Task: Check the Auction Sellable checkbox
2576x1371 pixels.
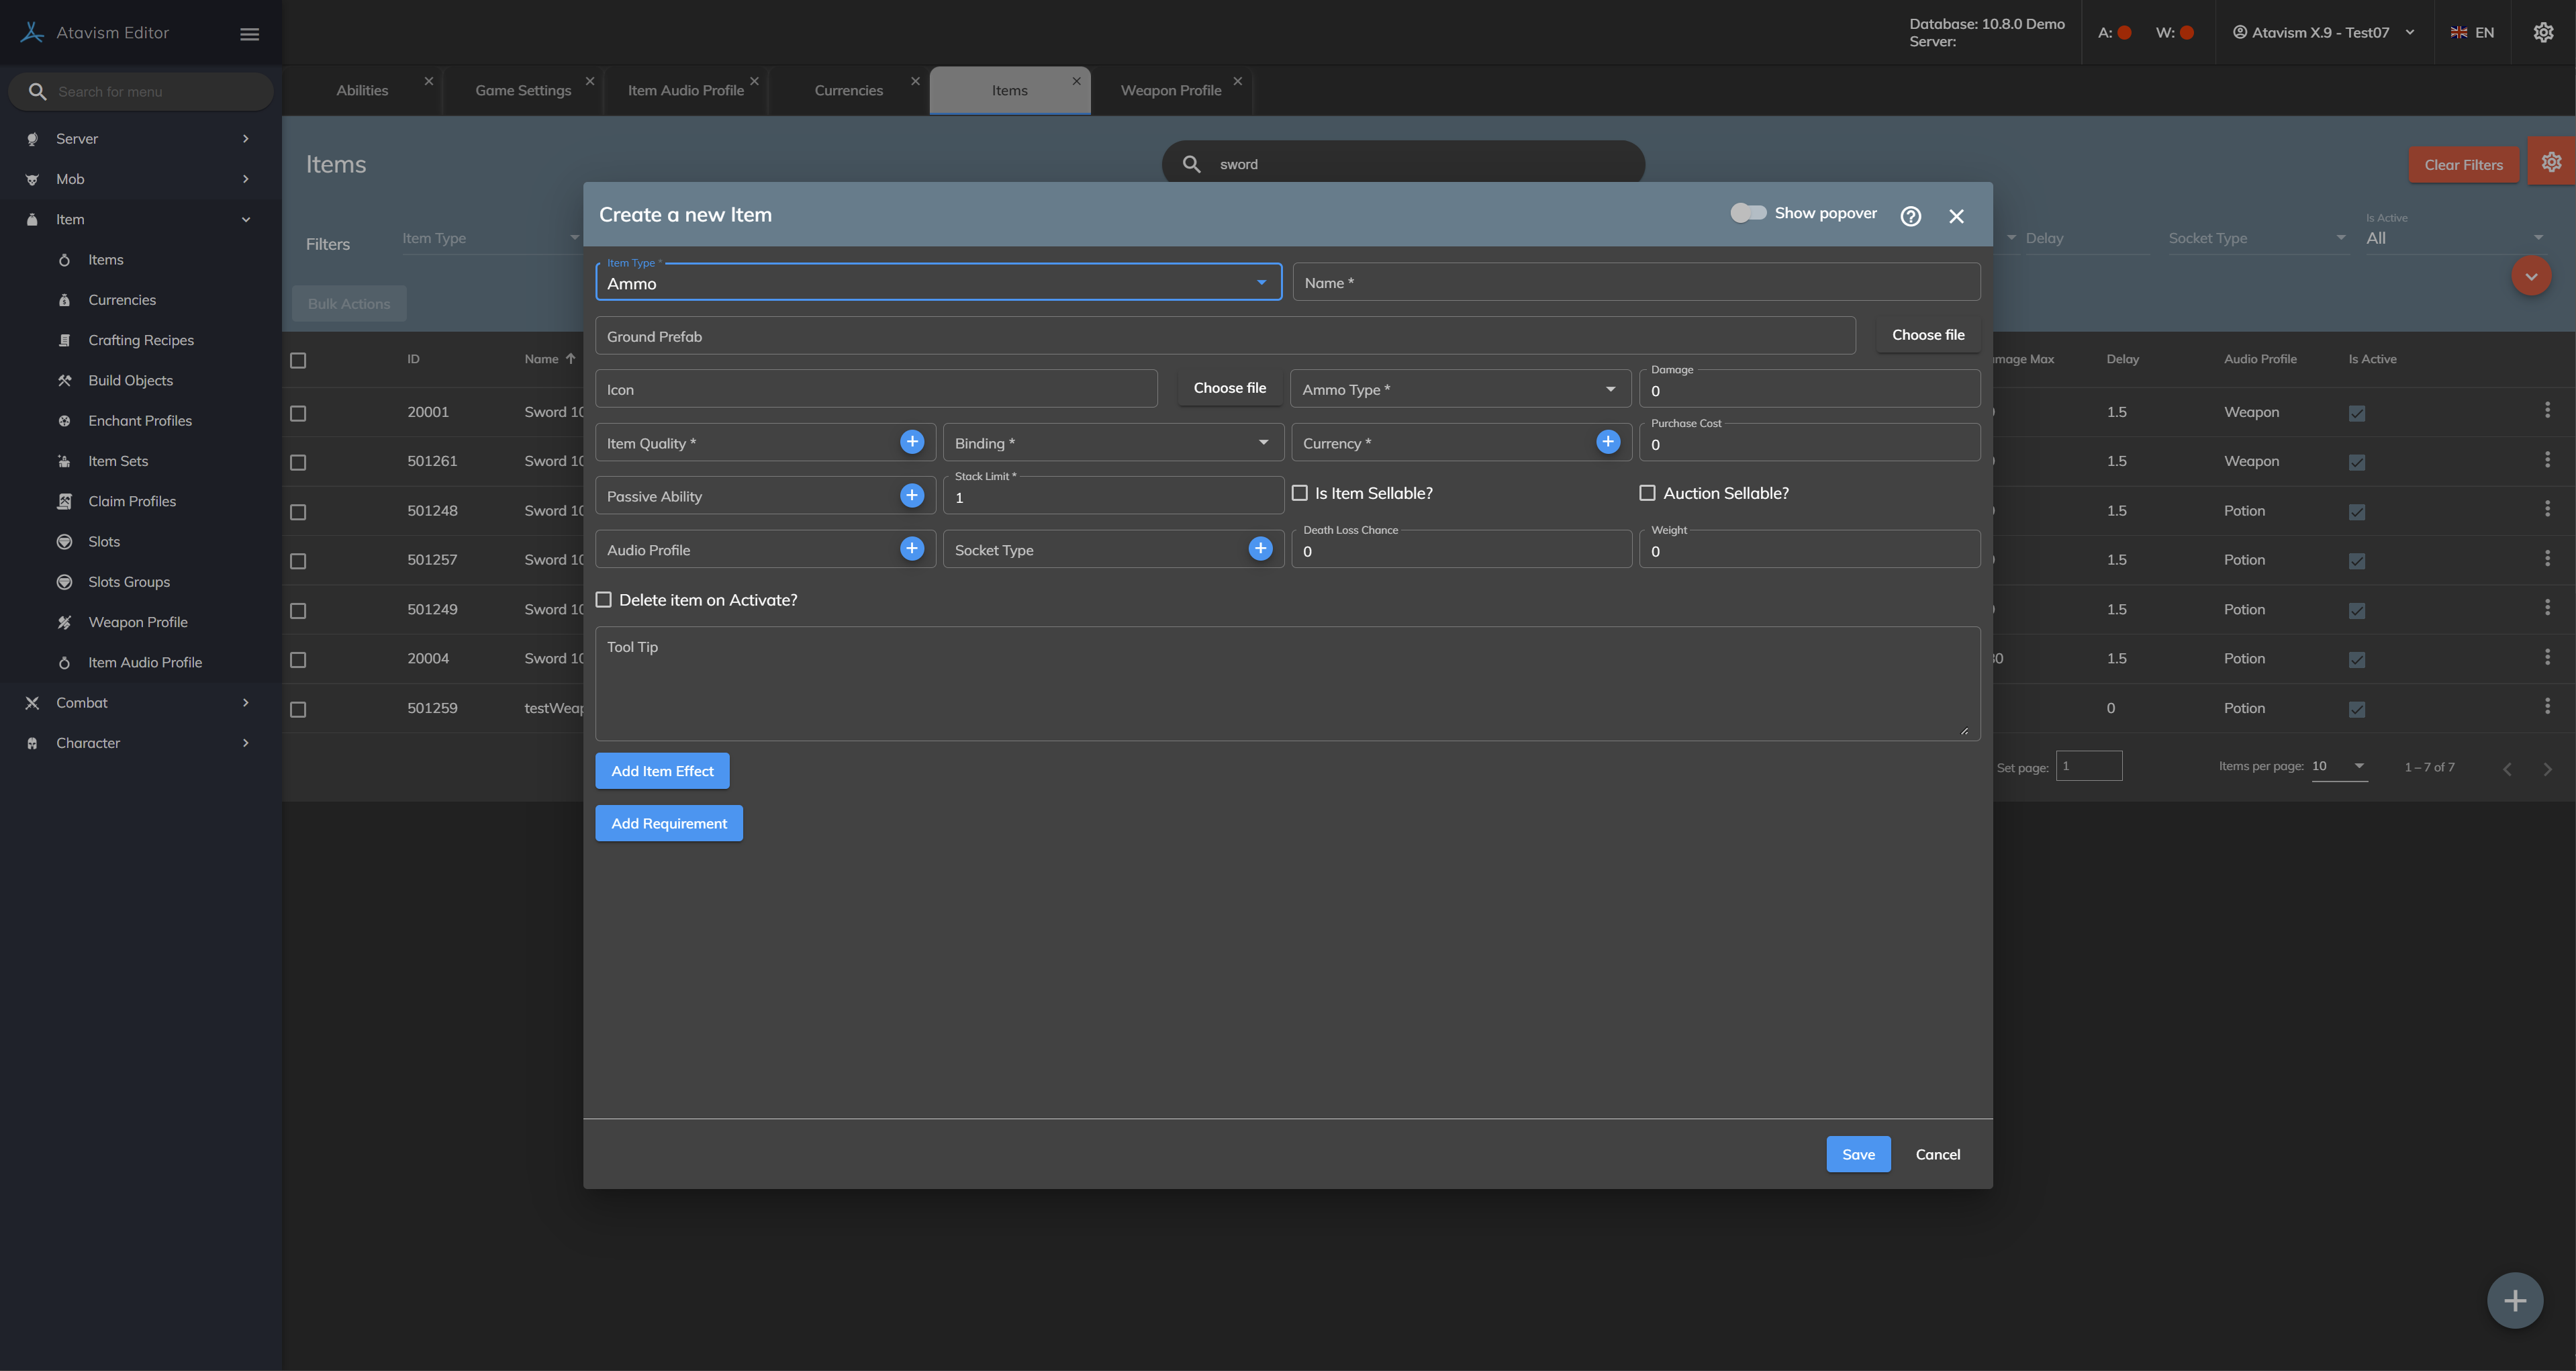Action: tap(1647, 493)
